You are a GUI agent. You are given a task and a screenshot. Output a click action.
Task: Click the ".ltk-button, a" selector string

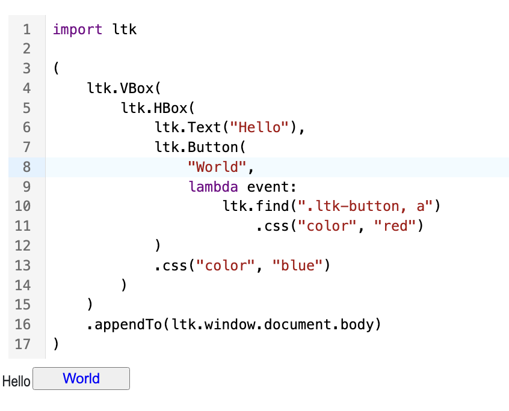coord(366,207)
